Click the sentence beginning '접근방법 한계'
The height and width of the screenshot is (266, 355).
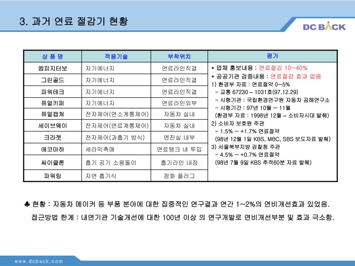[183, 218]
